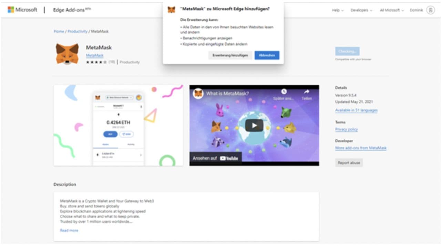Image resolution: width=441 pixels, height=246 pixels.
Task: Click the fox icon in install dialog
Action: (x=171, y=10)
